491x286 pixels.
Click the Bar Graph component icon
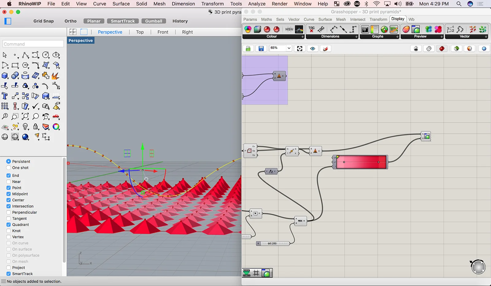pos(365,29)
